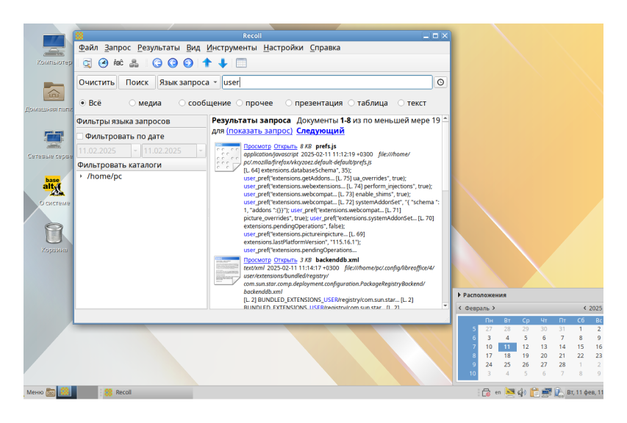The image size is (627, 423).
Task: Click the clipboard tray icon
Action: coord(534,393)
